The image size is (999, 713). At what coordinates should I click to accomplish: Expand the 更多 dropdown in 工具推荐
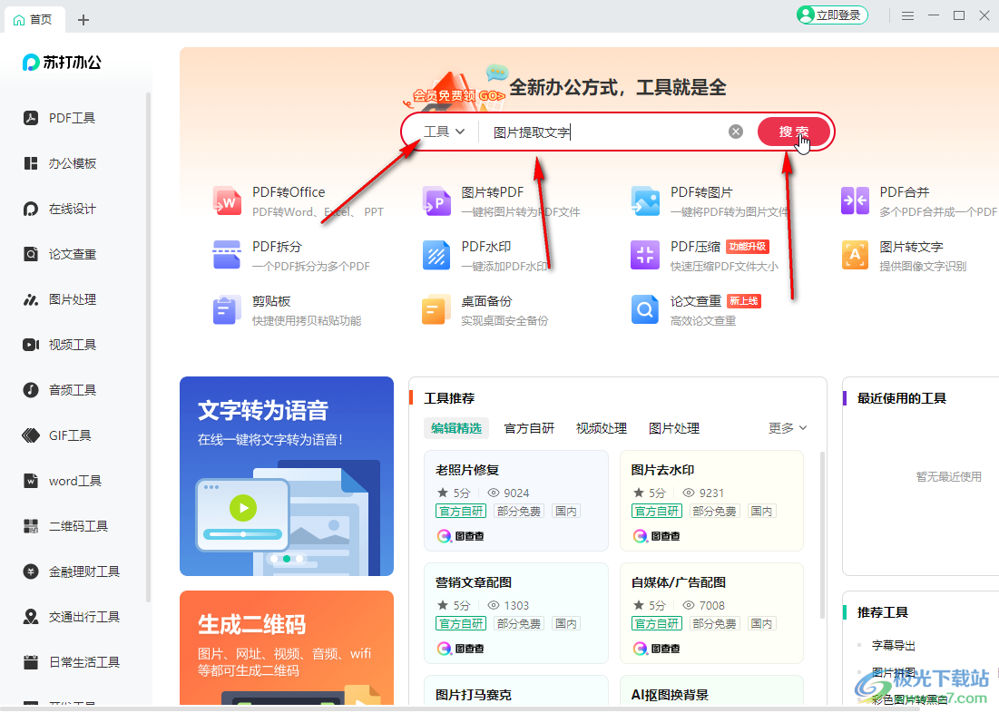tap(788, 428)
